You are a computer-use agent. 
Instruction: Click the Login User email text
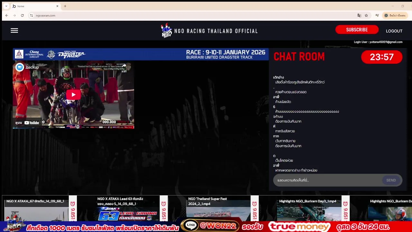(378, 42)
